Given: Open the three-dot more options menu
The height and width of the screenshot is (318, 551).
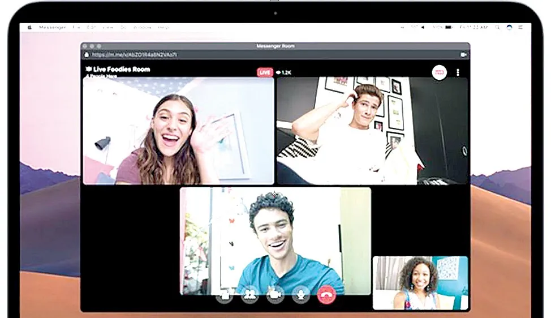Looking at the screenshot, I should (x=458, y=72).
